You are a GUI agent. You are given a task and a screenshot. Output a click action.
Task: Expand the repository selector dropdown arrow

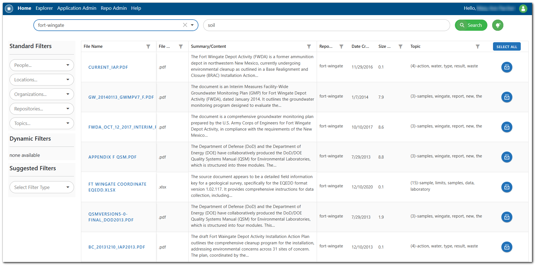pyautogui.click(x=192, y=25)
